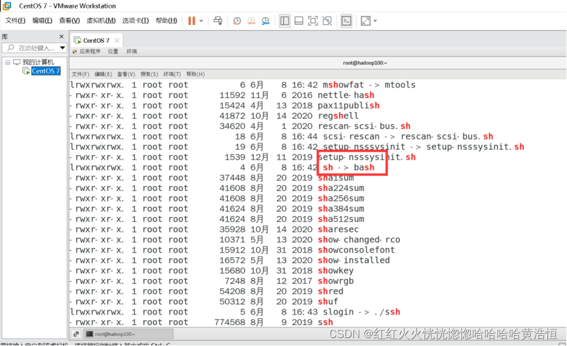Viewport: 567px width, 346px height.
Task: Click the scsi-rescan symlink entry
Action: click(408, 137)
